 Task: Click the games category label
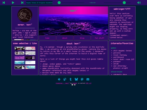114,48
